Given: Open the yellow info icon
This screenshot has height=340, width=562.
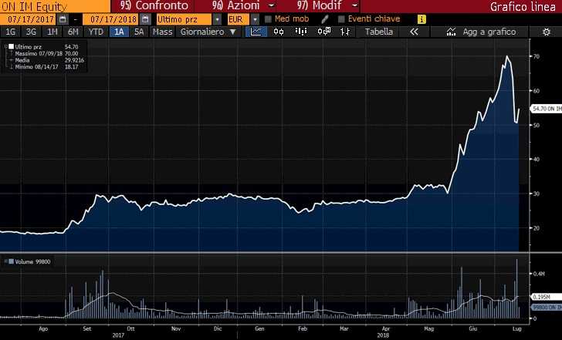Looking at the screenshot, I should pyautogui.click(x=421, y=19).
